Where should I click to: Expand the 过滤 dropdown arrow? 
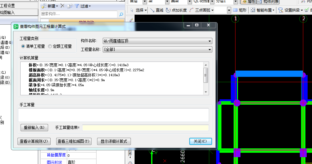90,6
